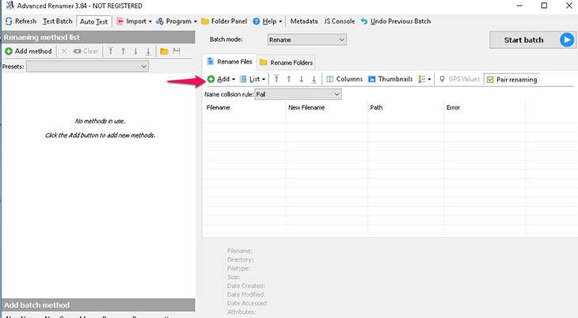The width and height of the screenshot is (578, 318).
Task: Move file to bottom of file list
Action: pyautogui.click(x=314, y=79)
